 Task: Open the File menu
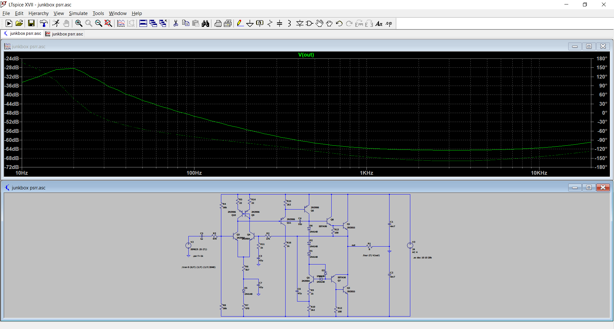6,13
